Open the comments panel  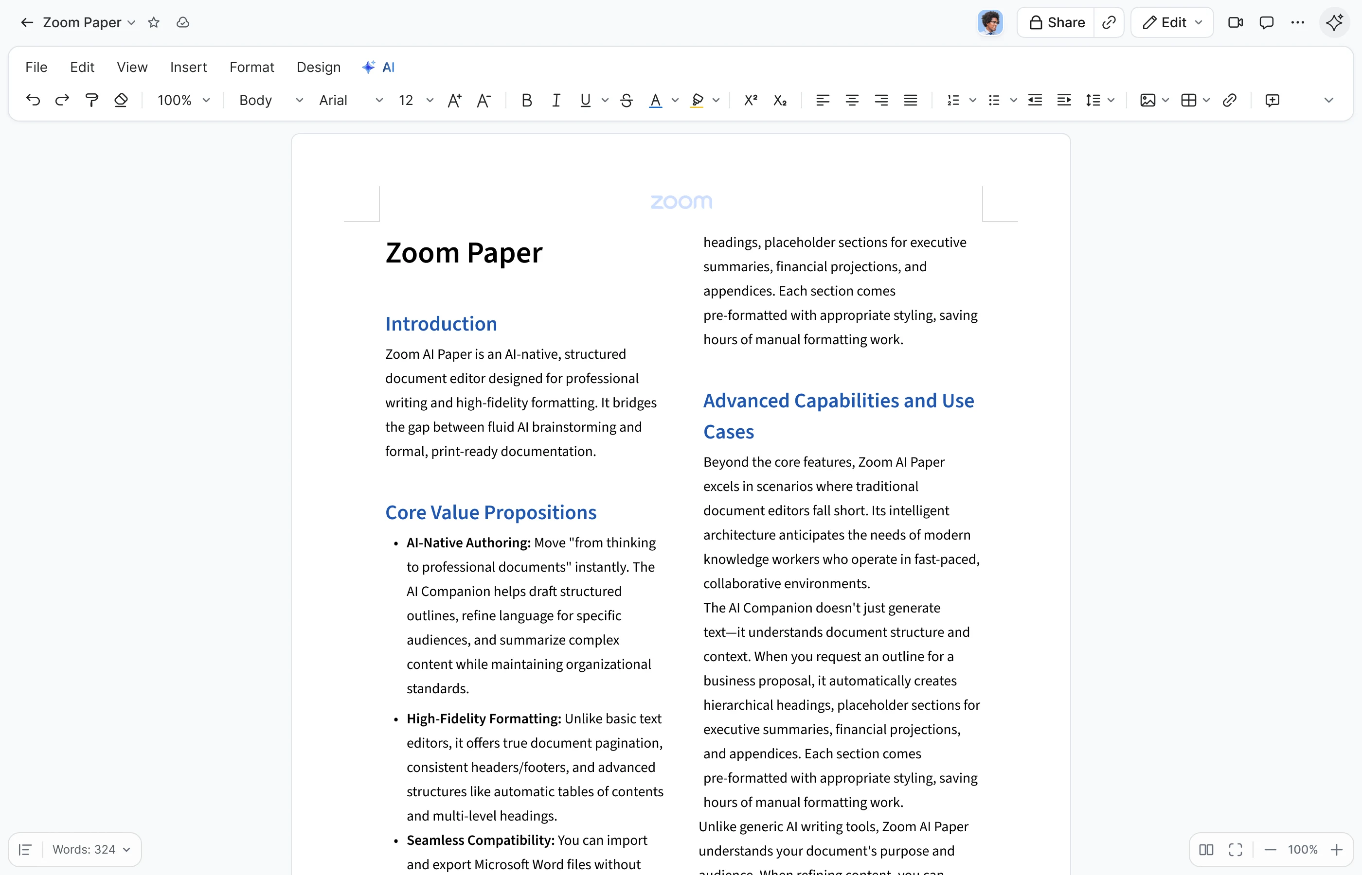(x=1266, y=22)
